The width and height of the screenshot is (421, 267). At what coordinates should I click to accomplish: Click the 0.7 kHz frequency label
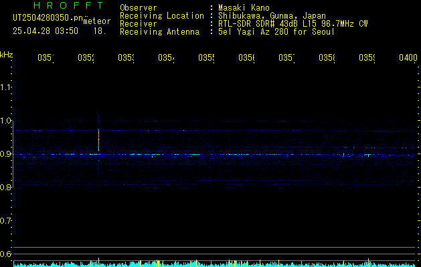[x=5, y=221]
